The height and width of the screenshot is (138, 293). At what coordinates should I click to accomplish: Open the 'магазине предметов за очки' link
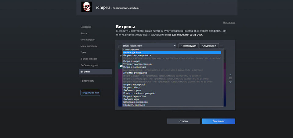(185, 35)
